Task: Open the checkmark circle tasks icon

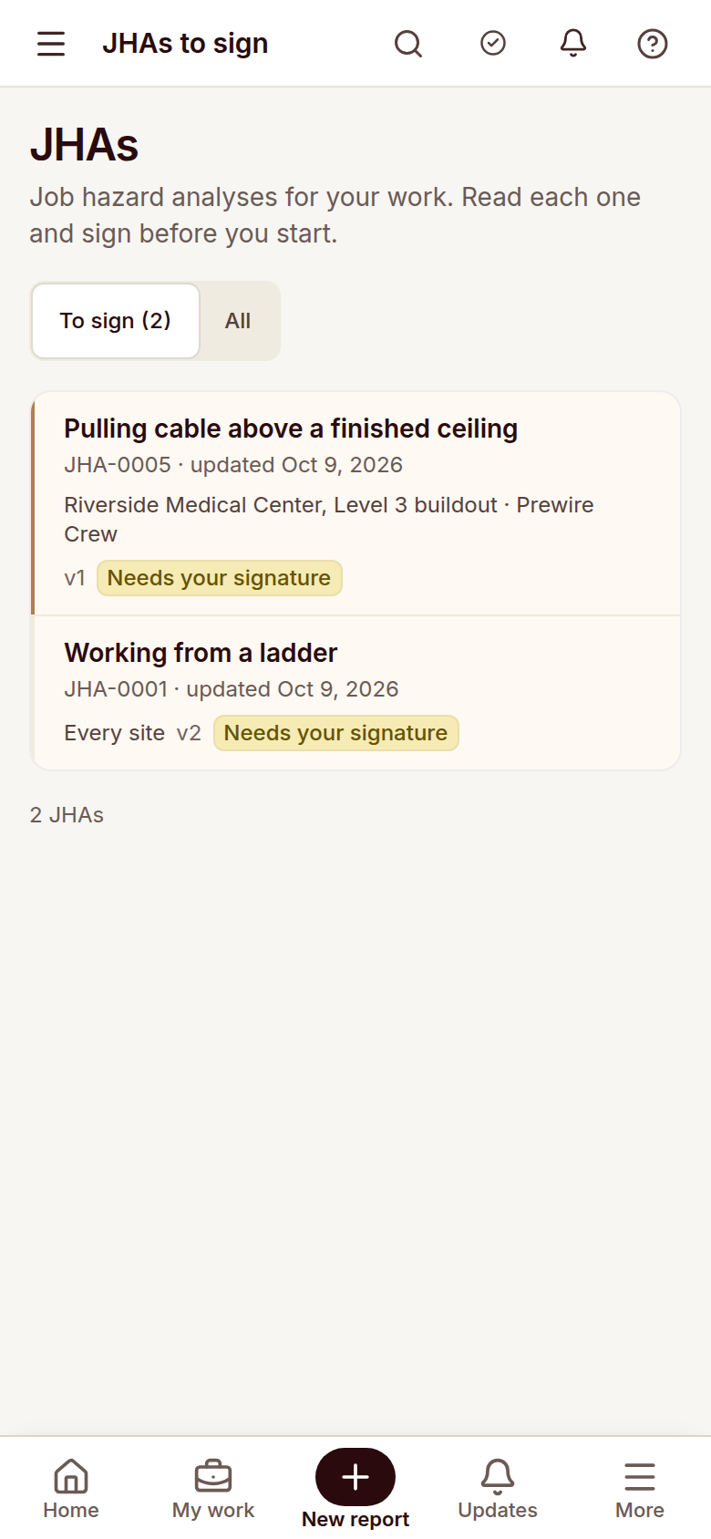Action: point(493,43)
